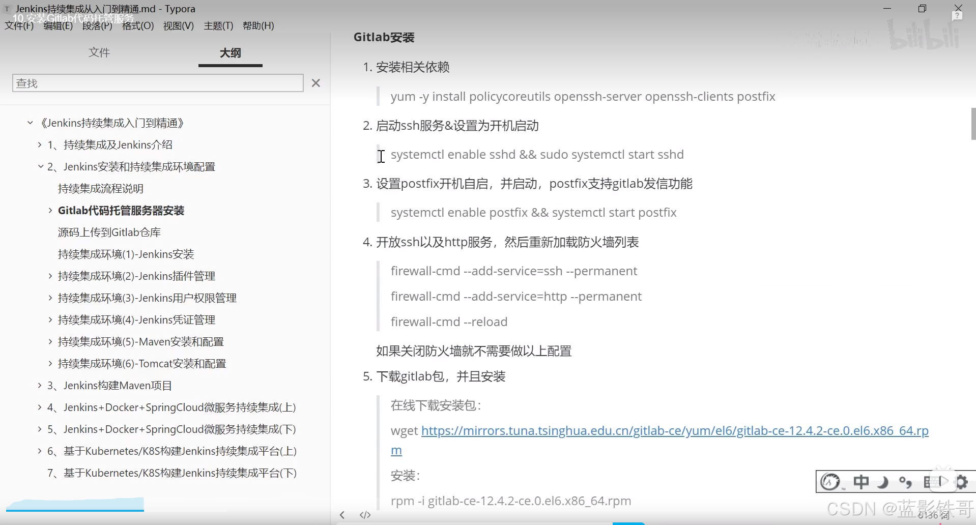
Task: Open the Sogou input method logo menu
Action: click(831, 482)
